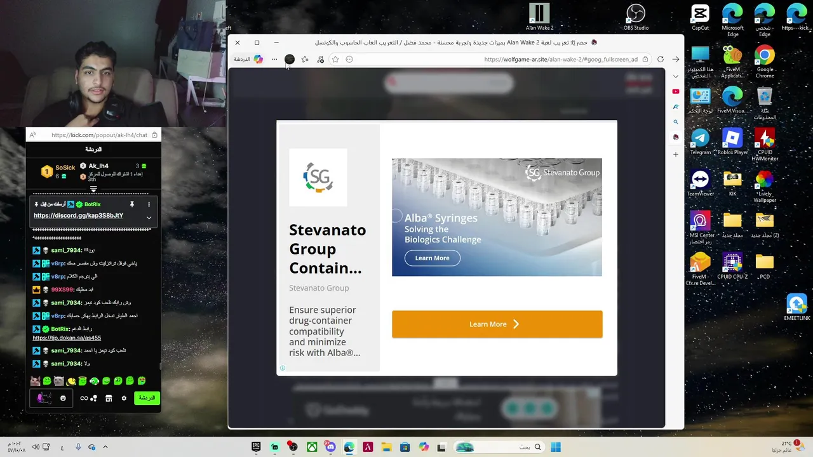Viewport: 813px width, 457px height.
Task: Open pinned message options menu
Action: click(x=149, y=204)
